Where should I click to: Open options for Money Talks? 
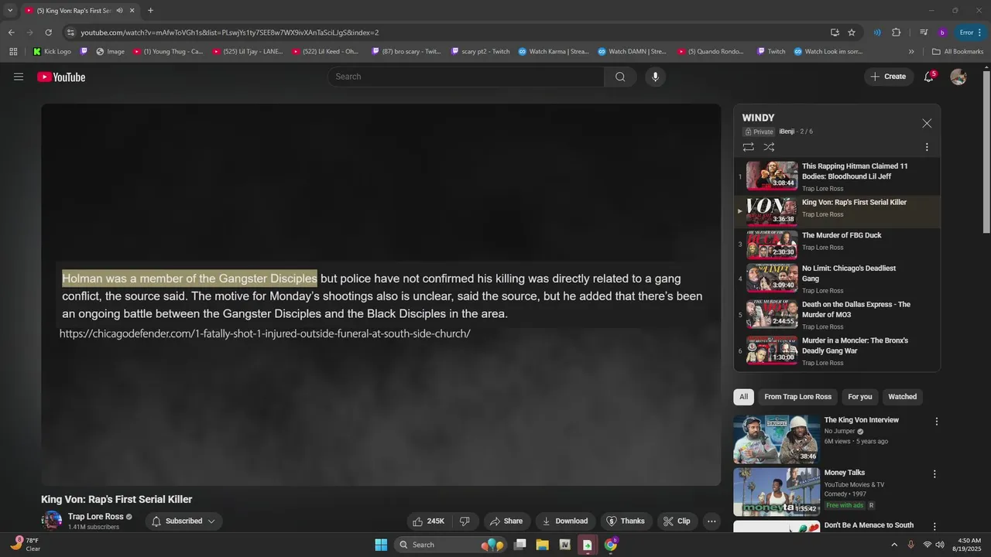[934, 473]
